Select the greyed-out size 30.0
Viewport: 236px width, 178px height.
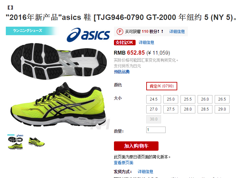click(154, 119)
